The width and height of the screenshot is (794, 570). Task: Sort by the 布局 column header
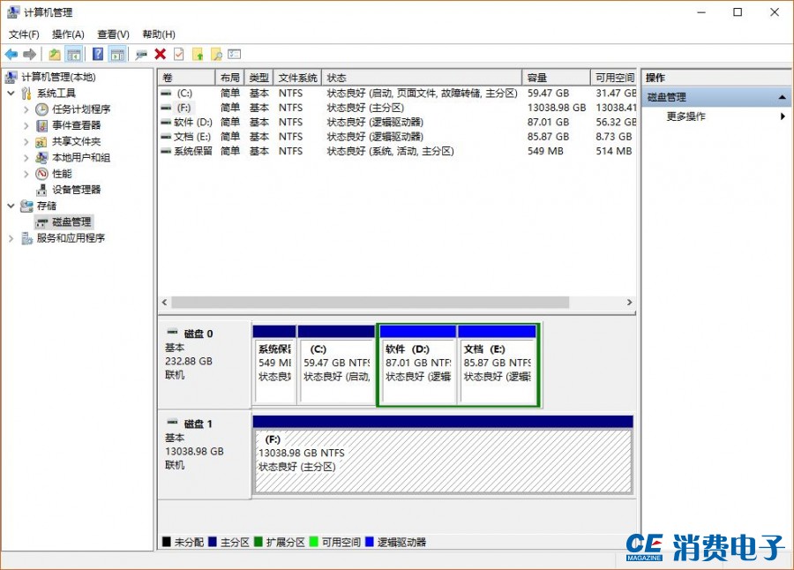[230, 78]
